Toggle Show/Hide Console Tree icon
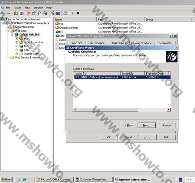195x183 pixels. pyautogui.click(x=22, y=13)
